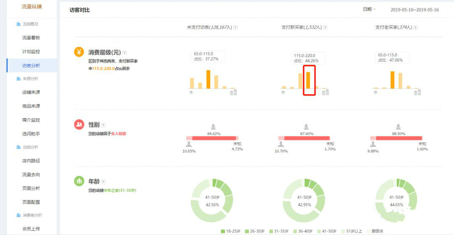Click the 流量概况 section icon
Screen dimensions: 454x235
tap(19, 24)
